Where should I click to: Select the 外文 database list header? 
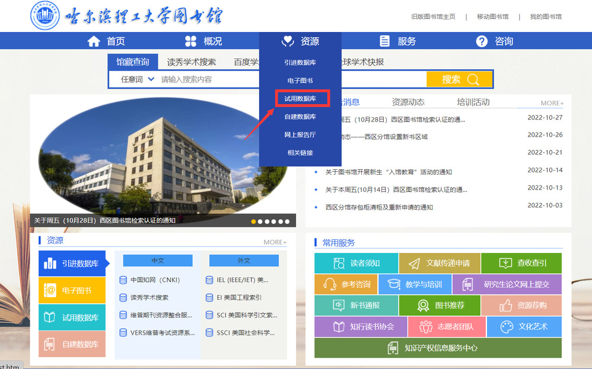coord(244,261)
